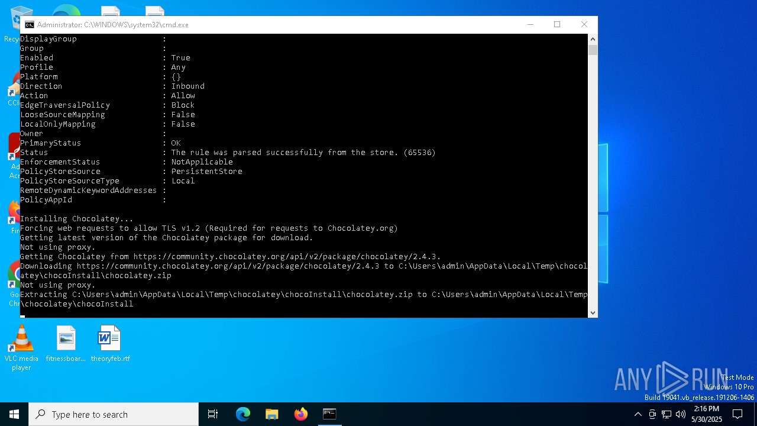
Task: Show hidden system tray icons
Action: pyautogui.click(x=638, y=414)
